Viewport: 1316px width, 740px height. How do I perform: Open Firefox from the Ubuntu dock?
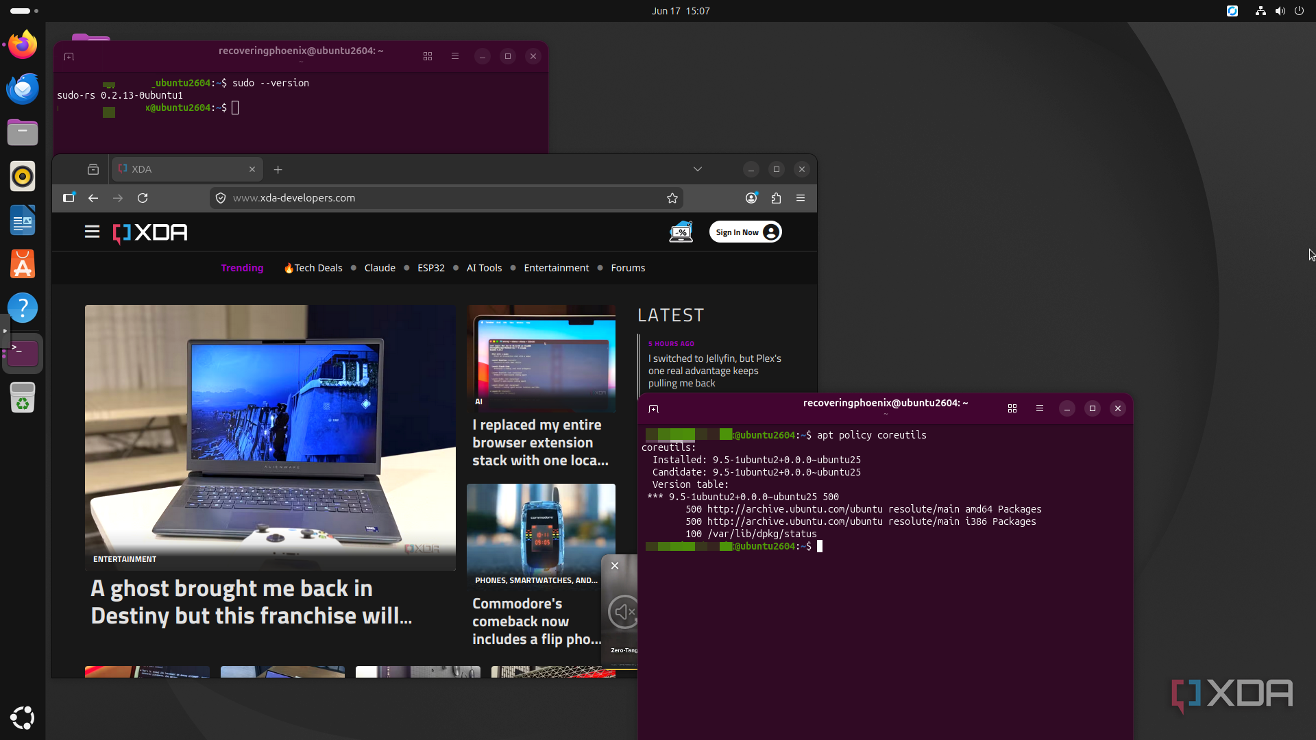[x=23, y=45]
